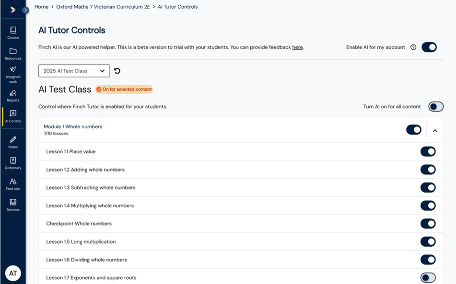Go to Assigned work in sidebar
This screenshot has height=284, width=456.
pyautogui.click(x=13, y=75)
